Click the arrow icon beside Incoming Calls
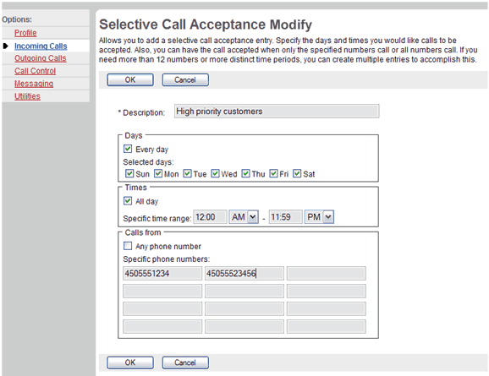The width and height of the screenshot is (489, 376). [5, 46]
